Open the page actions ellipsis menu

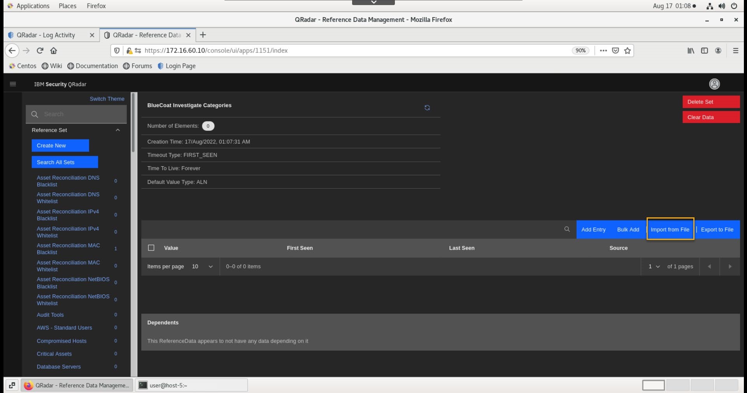pos(603,51)
